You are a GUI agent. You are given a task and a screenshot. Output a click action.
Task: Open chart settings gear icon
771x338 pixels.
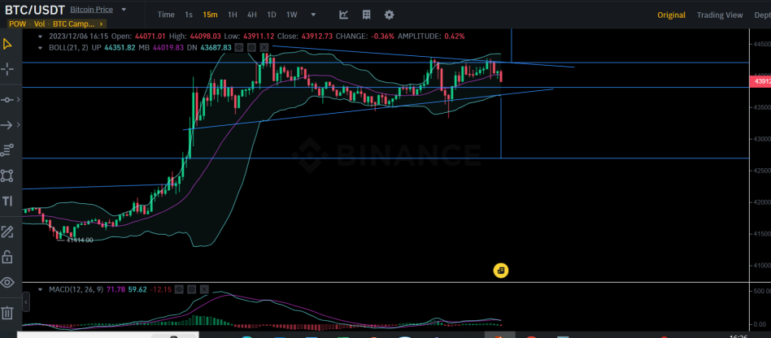[x=389, y=15]
